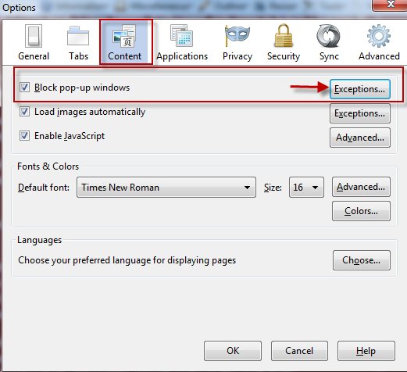The height and width of the screenshot is (372, 407).
Task: Uncheck Block pop-up windows
Action: coord(24,88)
